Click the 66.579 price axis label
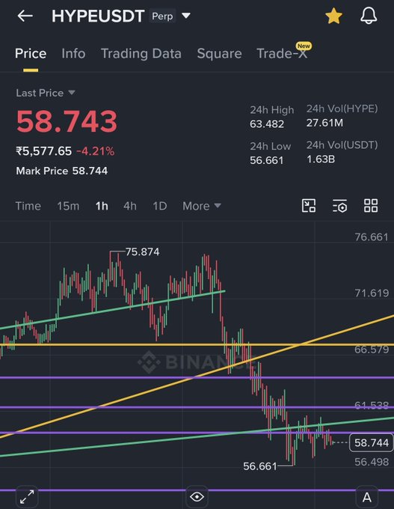The width and height of the screenshot is (394, 509). [x=372, y=350]
